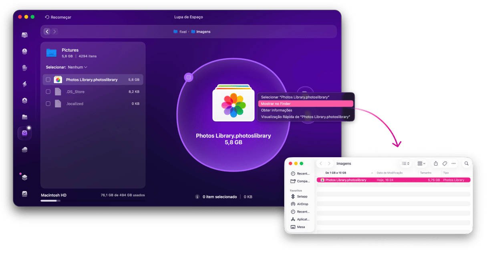
Task: Go forward in the Finder window
Action: pos(329,163)
